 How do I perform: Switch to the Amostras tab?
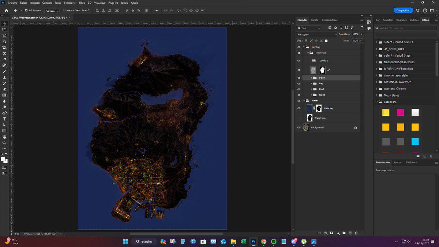[388, 20]
